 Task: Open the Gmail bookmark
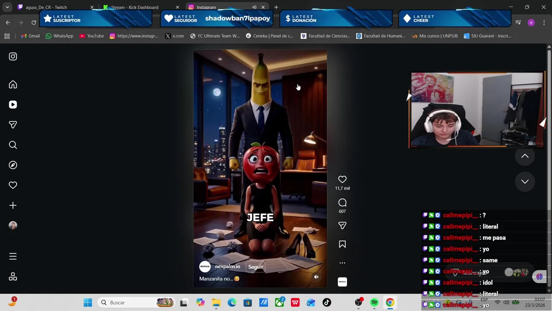[x=30, y=36]
